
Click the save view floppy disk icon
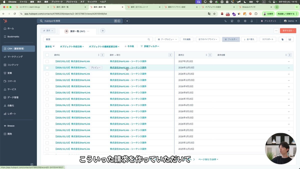click(290, 39)
